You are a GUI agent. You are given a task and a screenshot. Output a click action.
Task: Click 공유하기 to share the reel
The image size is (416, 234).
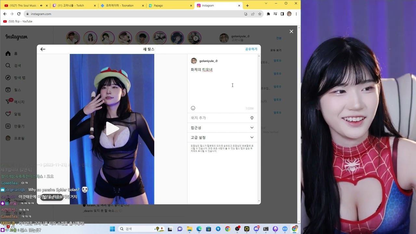[x=251, y=49]
